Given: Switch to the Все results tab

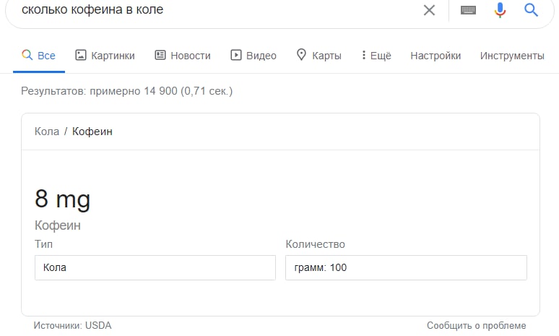Looking at the screenshot, I should [x=39, y=56].
